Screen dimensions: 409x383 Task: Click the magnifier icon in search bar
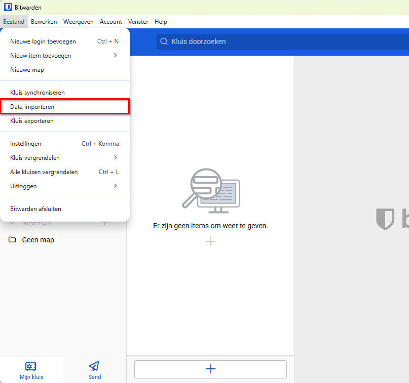click(x=164, y=41)
